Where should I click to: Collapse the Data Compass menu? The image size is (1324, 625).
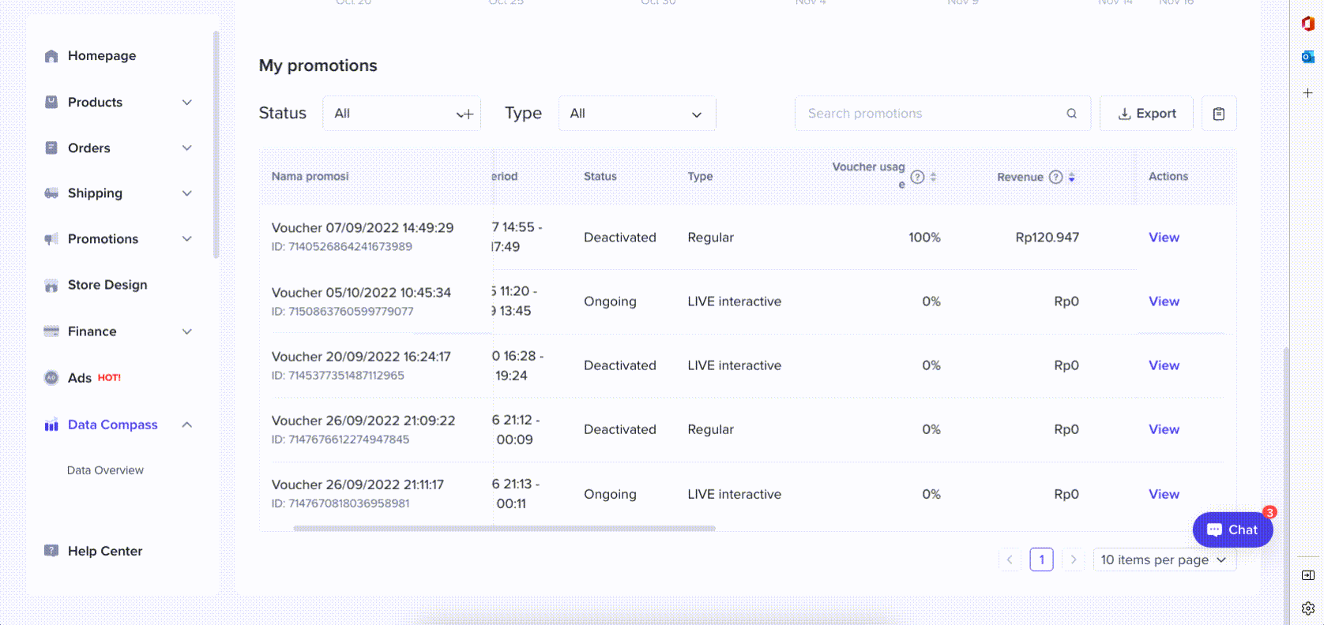click(x=187, y=425)
